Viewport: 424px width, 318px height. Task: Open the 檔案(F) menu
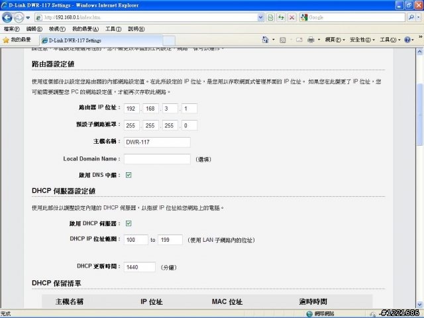click(12, 29)
